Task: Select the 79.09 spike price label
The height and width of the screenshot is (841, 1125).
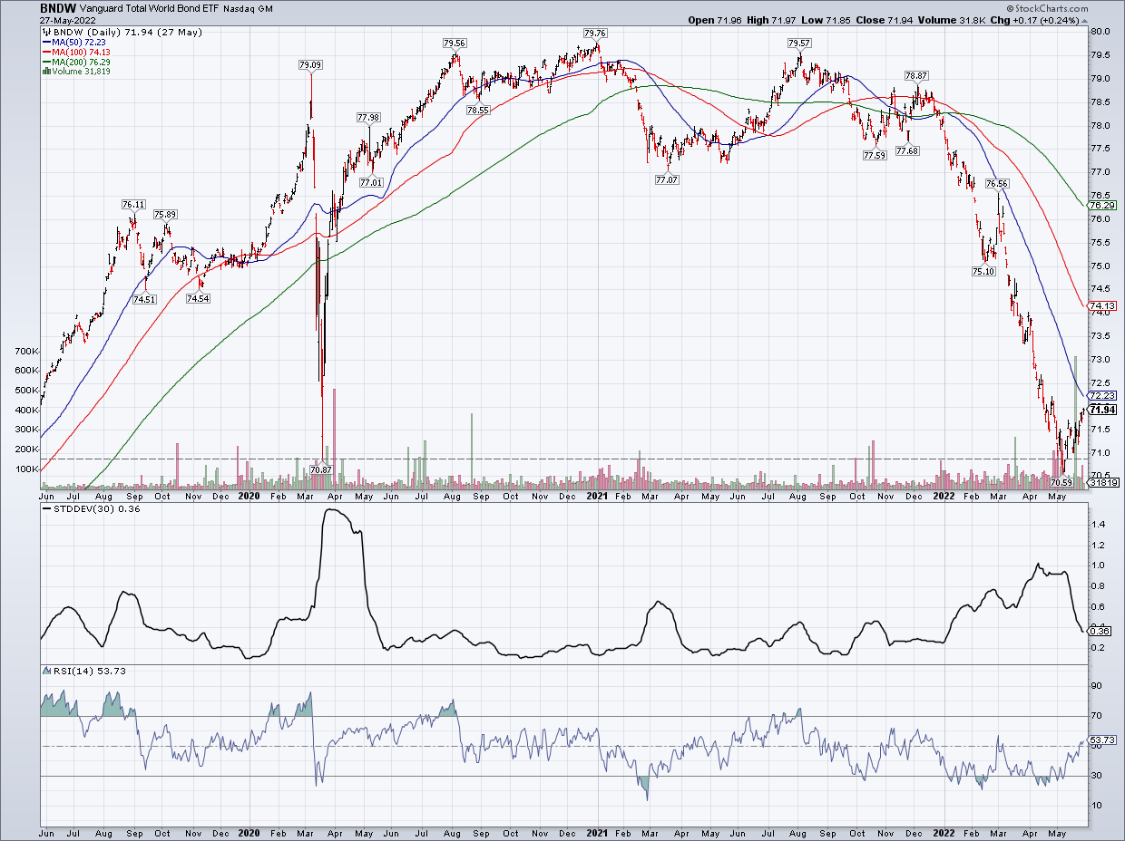Action: [310, 65]
